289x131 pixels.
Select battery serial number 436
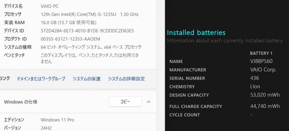click(255, 78)
